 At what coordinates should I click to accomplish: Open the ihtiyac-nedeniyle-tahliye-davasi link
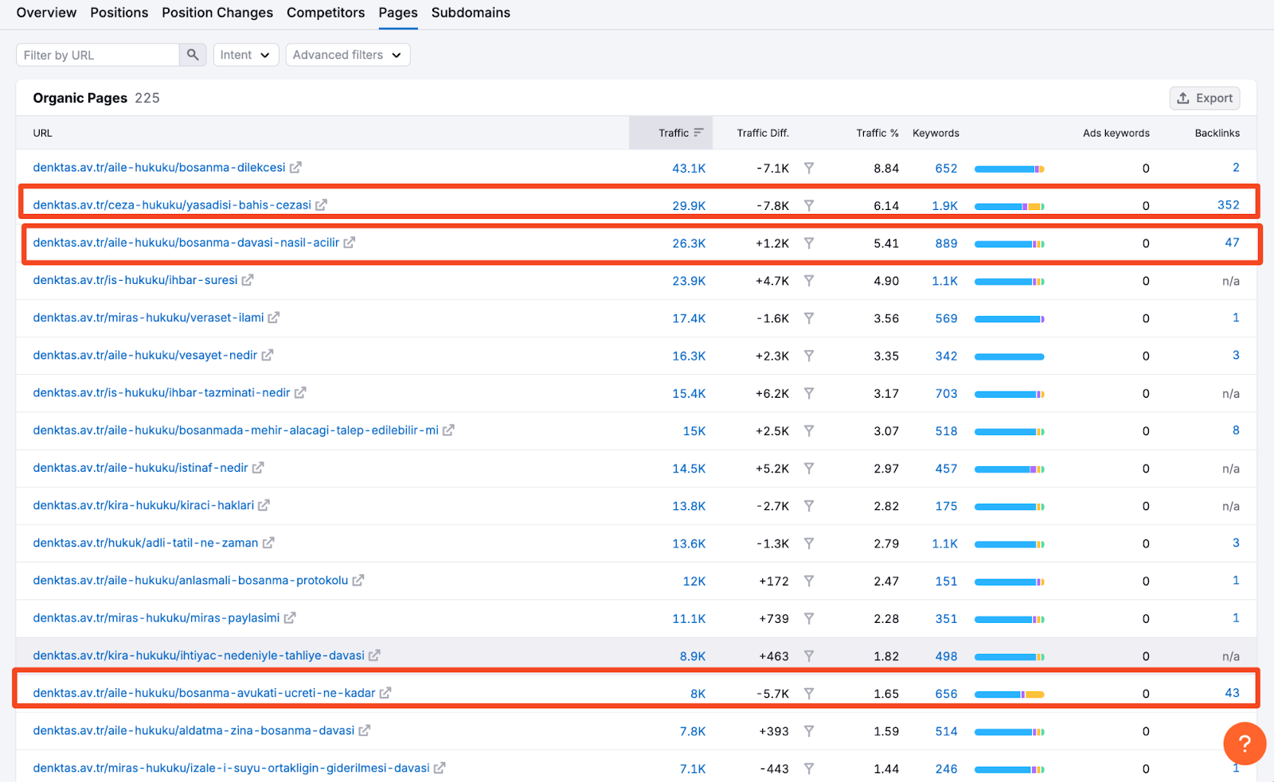tap(198, 656)
